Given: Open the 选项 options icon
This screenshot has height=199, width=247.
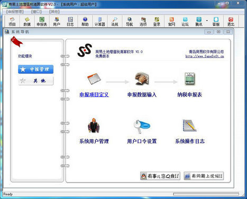Looking at the screenshot, I should (x=143, y=22).
